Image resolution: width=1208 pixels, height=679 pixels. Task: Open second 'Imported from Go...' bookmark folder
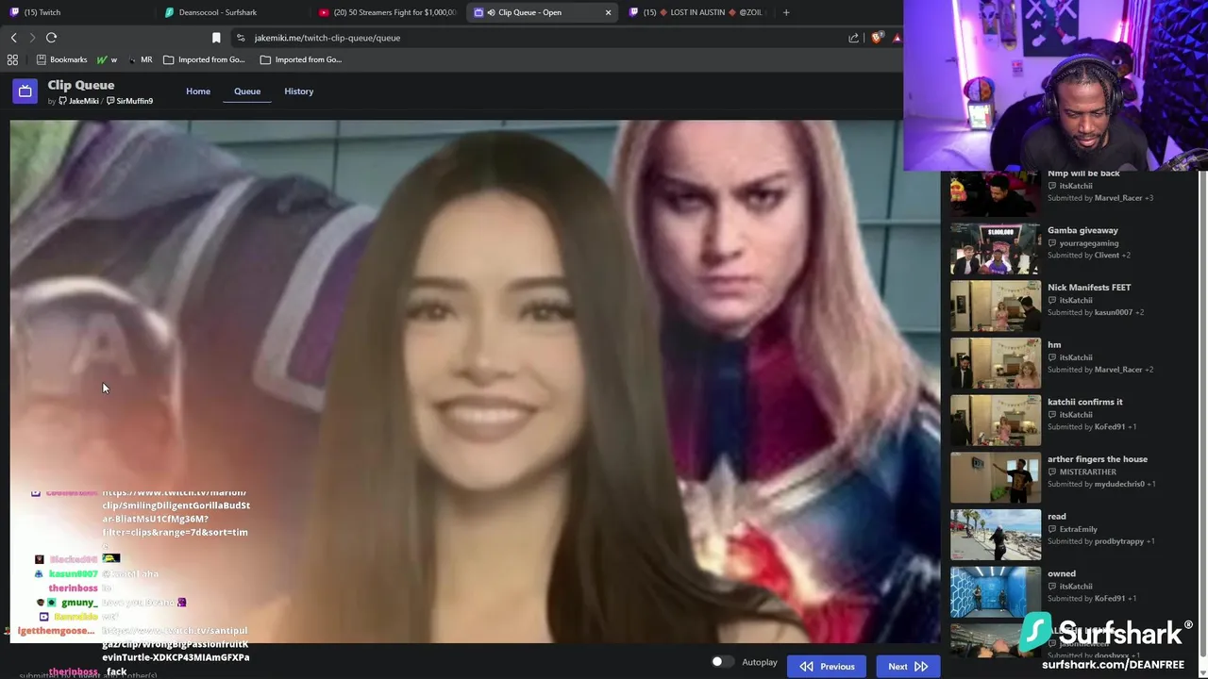(x=301, y=59)
